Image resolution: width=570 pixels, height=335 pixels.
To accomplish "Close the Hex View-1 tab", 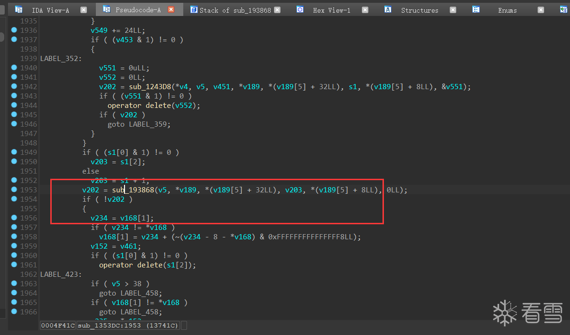I will click(x=365, y=10).
